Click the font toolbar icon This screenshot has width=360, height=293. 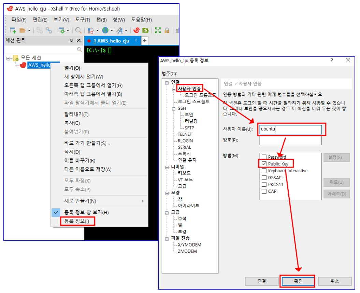tap(119, 30)
